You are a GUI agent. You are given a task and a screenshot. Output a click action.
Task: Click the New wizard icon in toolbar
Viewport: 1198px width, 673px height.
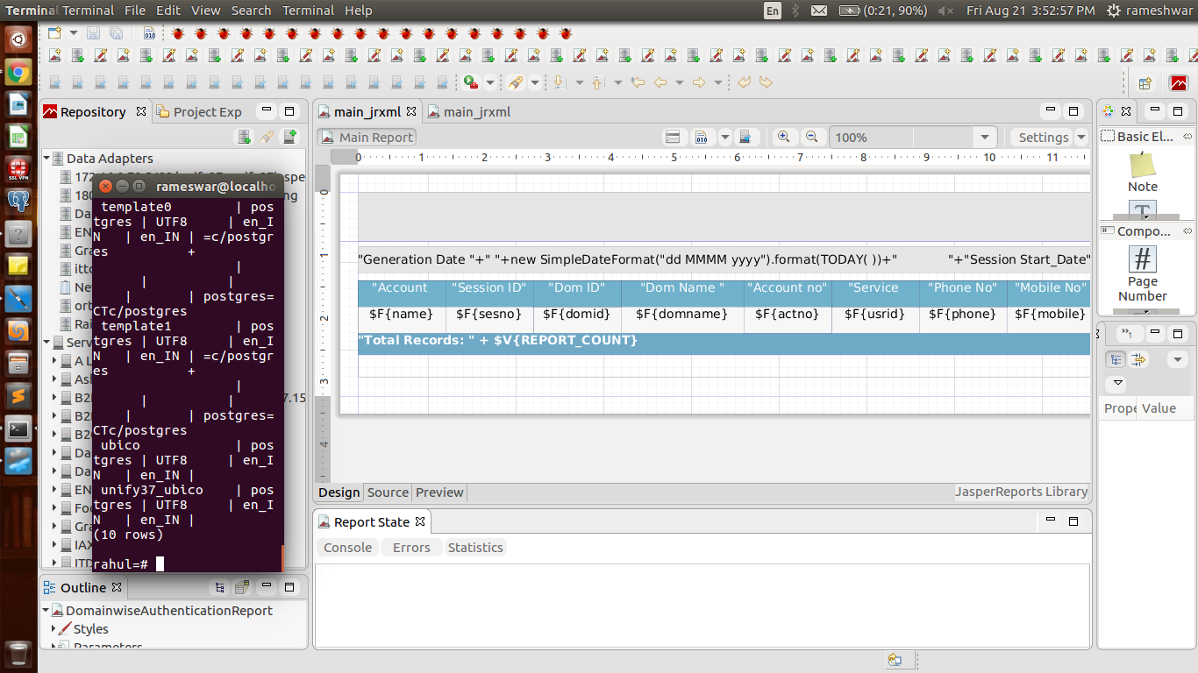[x=54, y=33]
